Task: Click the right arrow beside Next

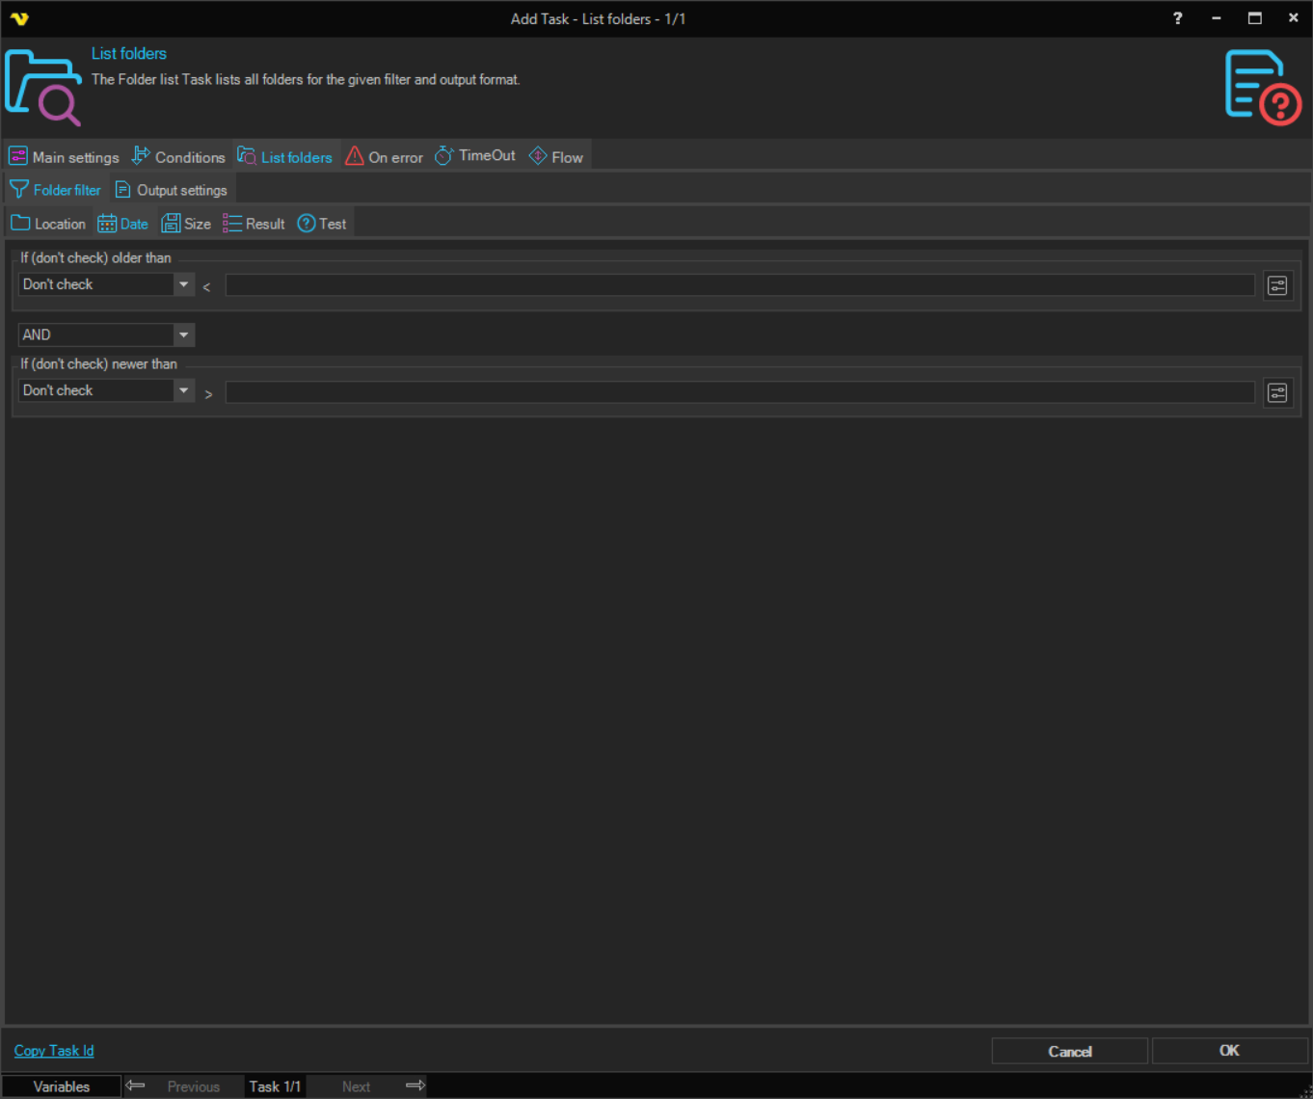Action: click(x=415, y=1086)
